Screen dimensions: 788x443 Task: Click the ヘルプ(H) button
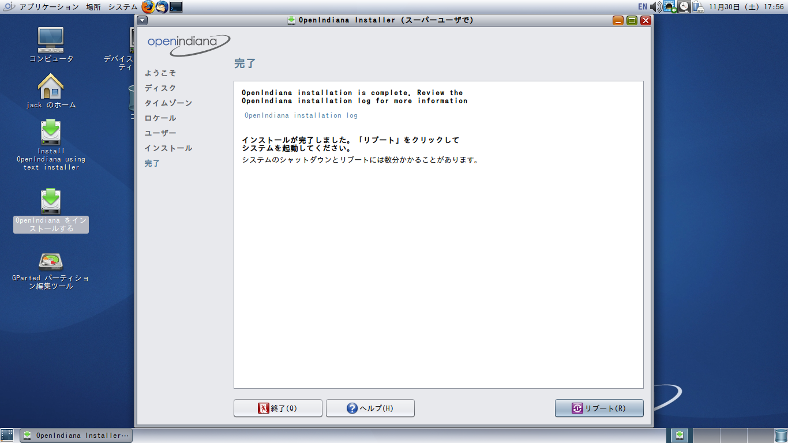click(x=370, y=408)
